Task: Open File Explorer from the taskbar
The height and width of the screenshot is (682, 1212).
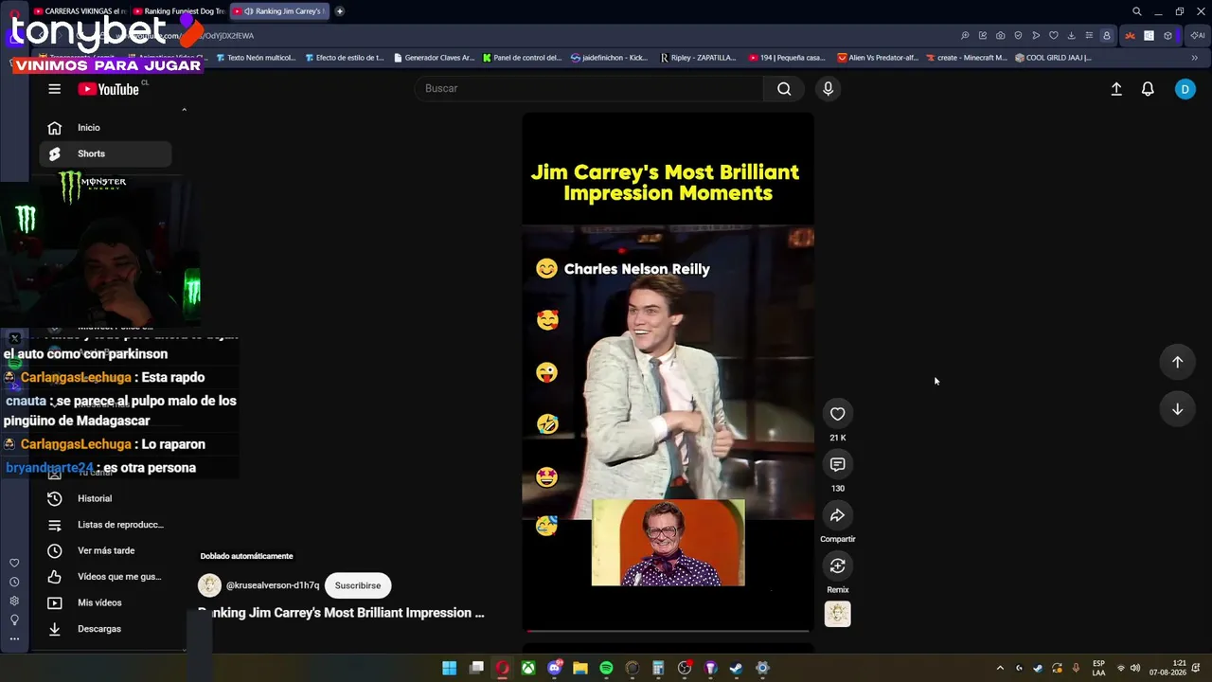Action: click(x=580, y=668)
